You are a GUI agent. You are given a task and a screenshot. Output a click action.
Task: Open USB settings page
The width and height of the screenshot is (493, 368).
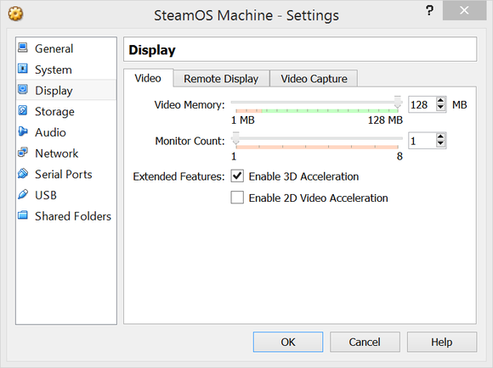(x=66, y=195)
